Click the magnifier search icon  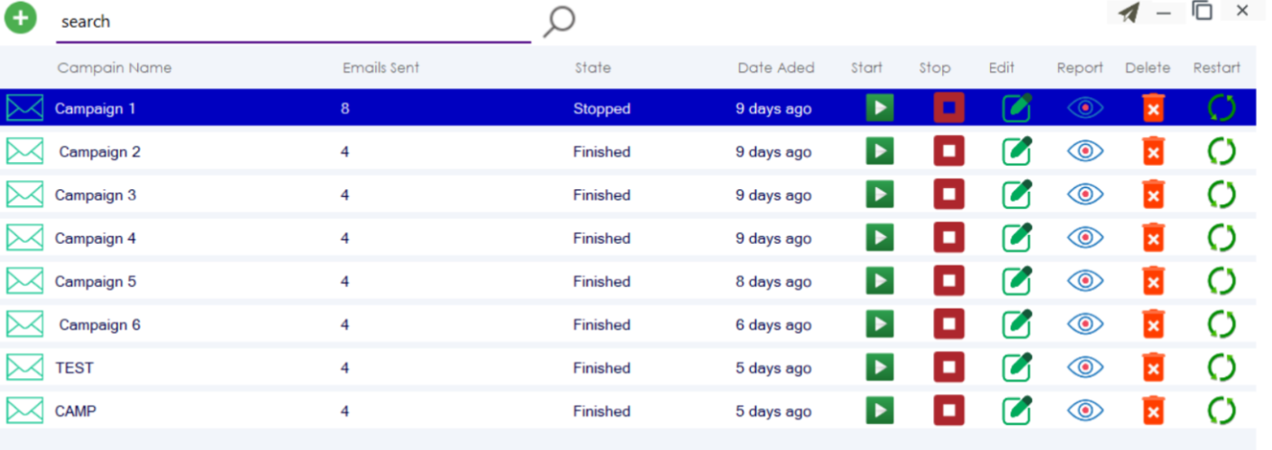click(x=559, y=21)
